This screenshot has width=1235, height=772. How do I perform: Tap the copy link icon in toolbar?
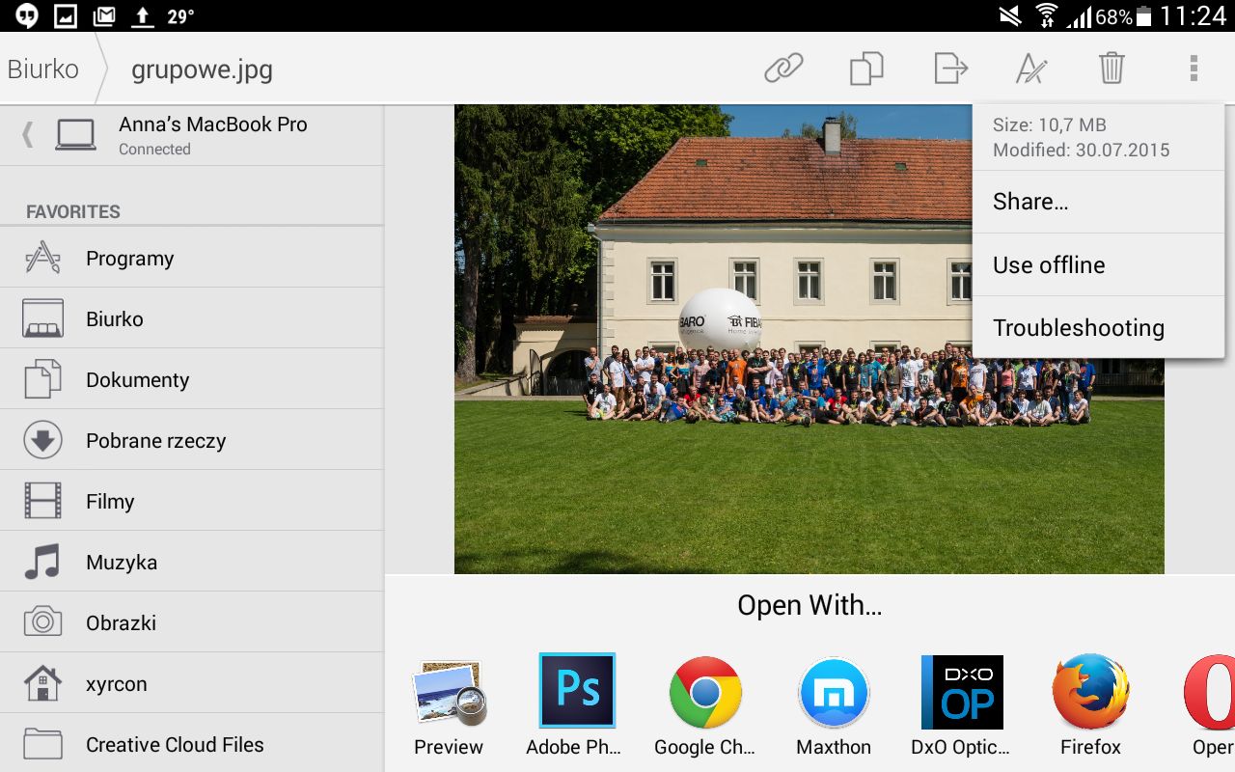coord(783,69)
